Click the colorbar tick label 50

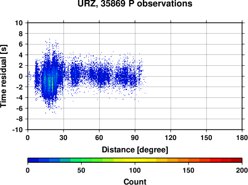tap(81, 170)
